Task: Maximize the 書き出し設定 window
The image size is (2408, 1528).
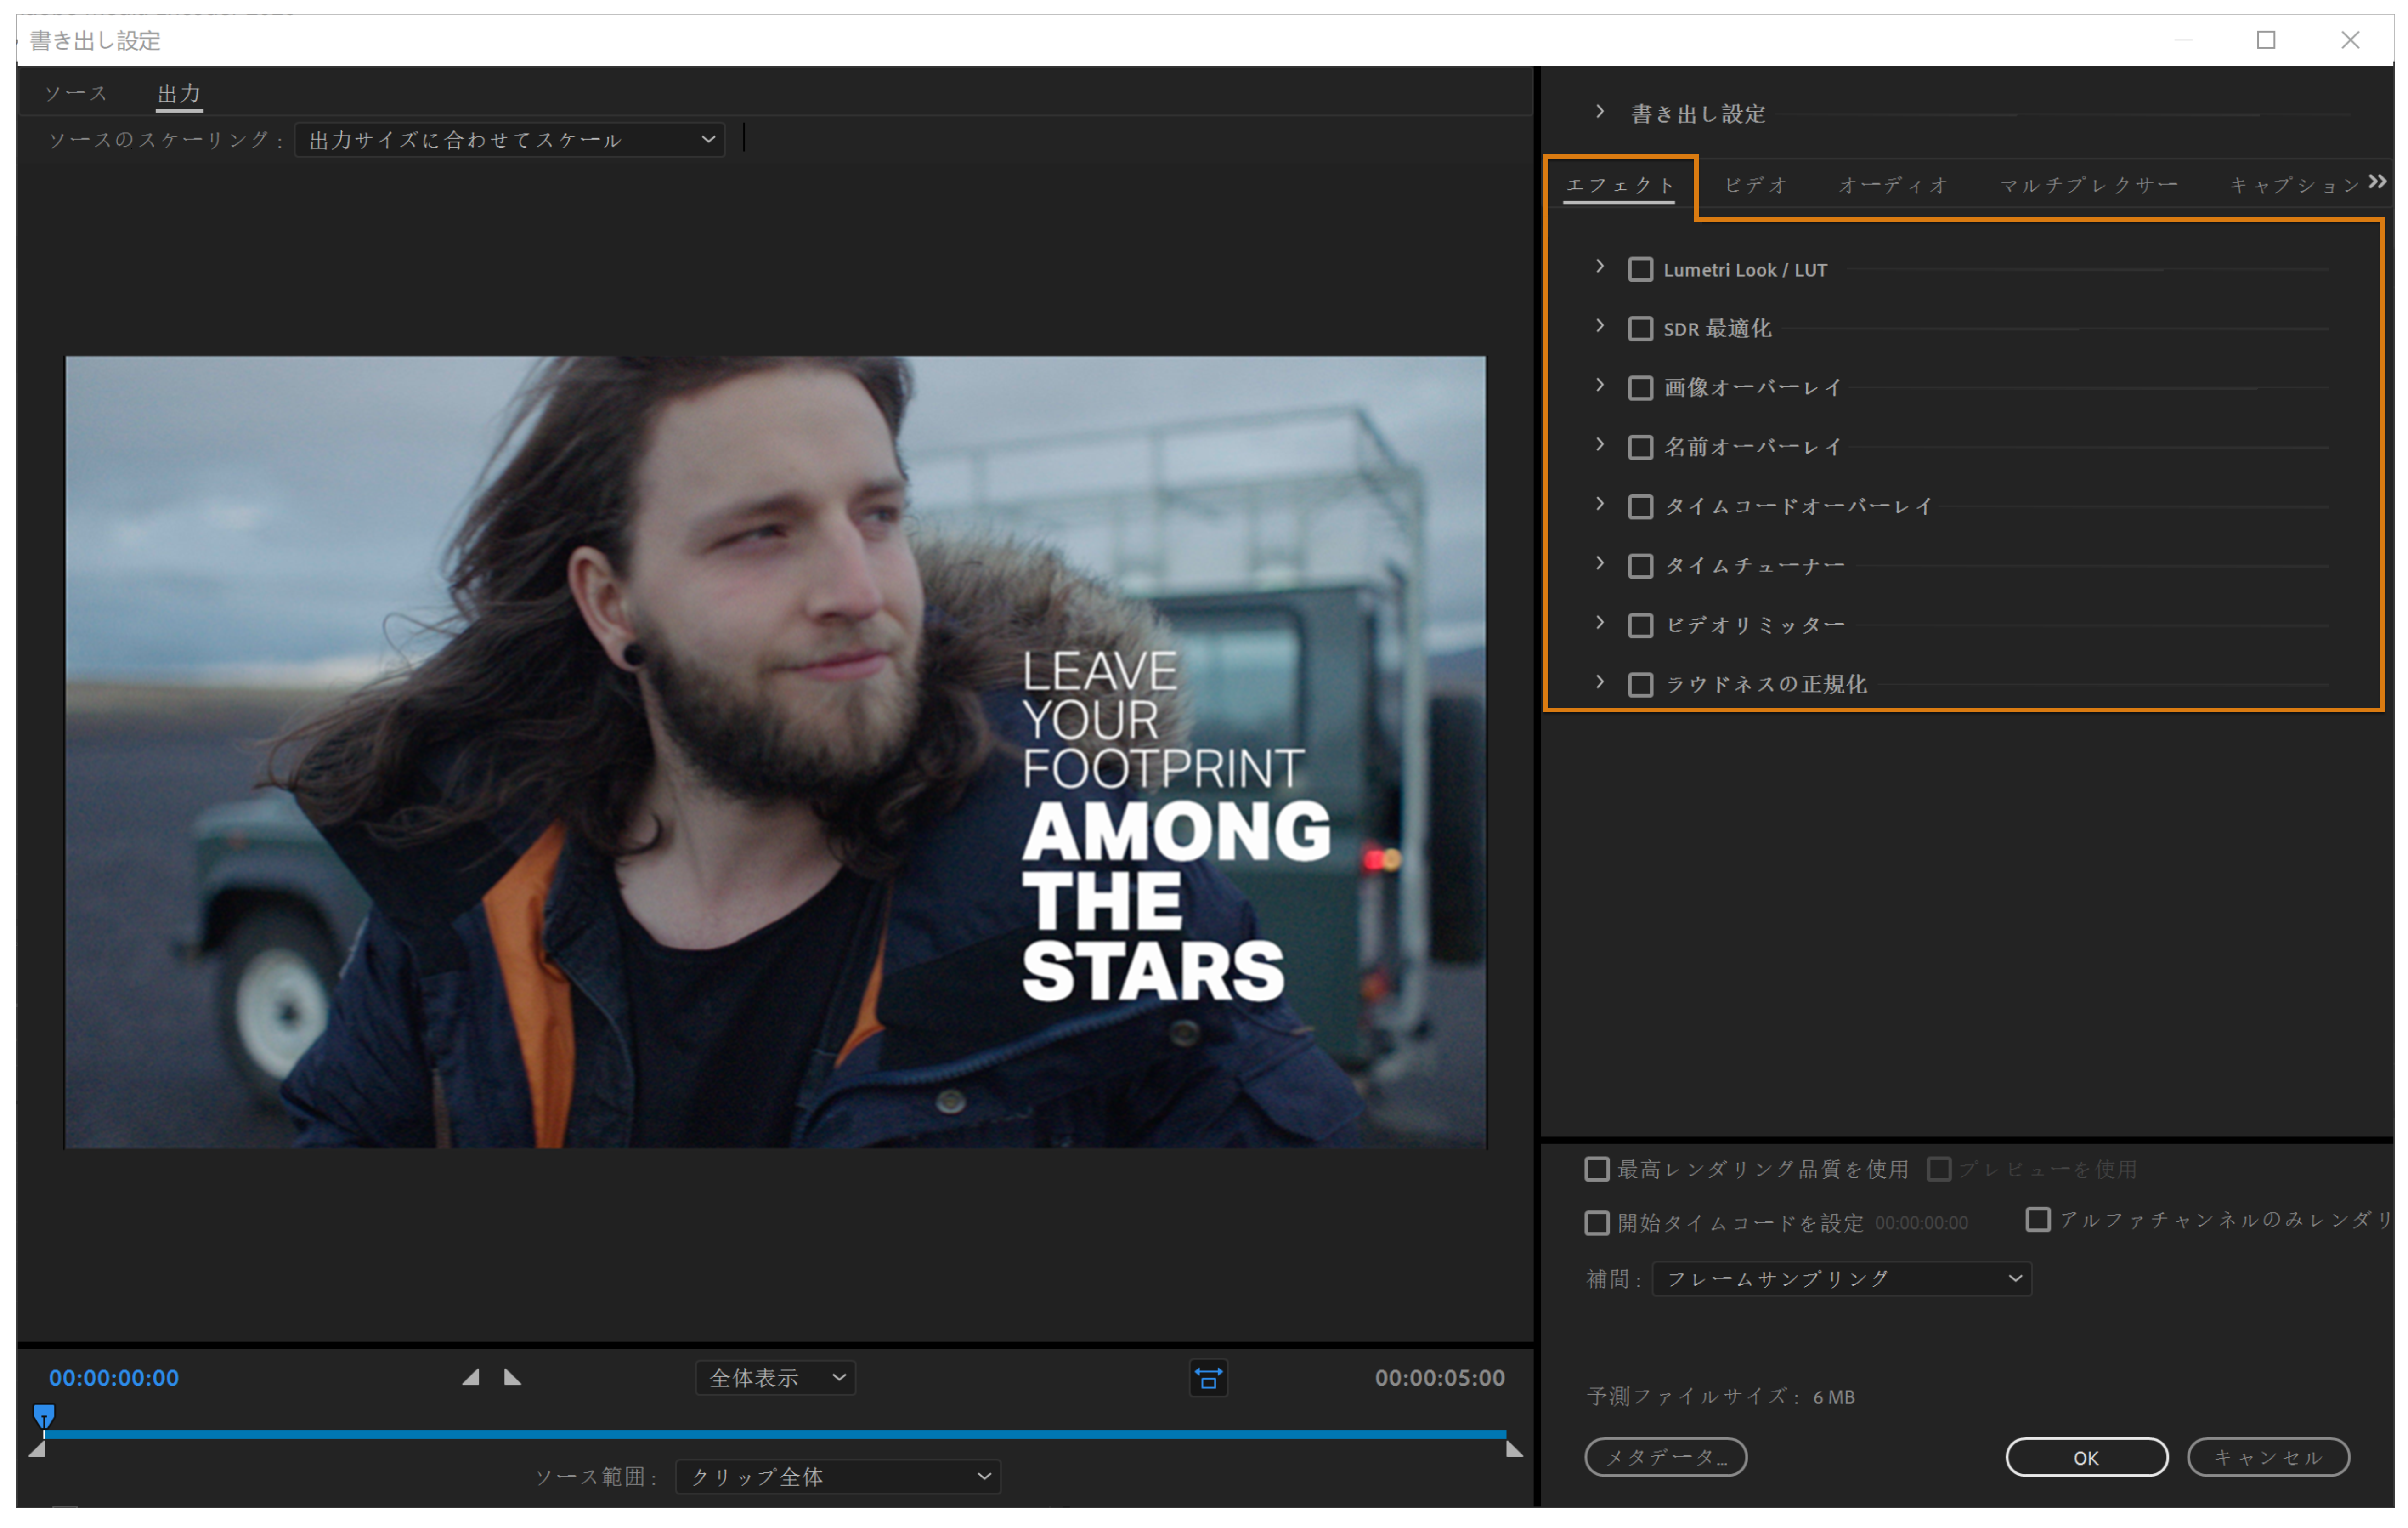Action: (x=2266, y=40)
